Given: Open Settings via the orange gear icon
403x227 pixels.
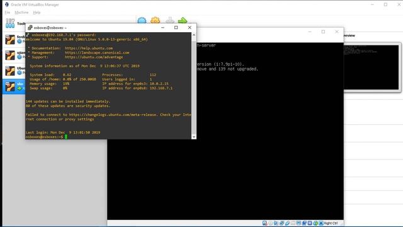Looking at the screenshot, I should [156, 20].
